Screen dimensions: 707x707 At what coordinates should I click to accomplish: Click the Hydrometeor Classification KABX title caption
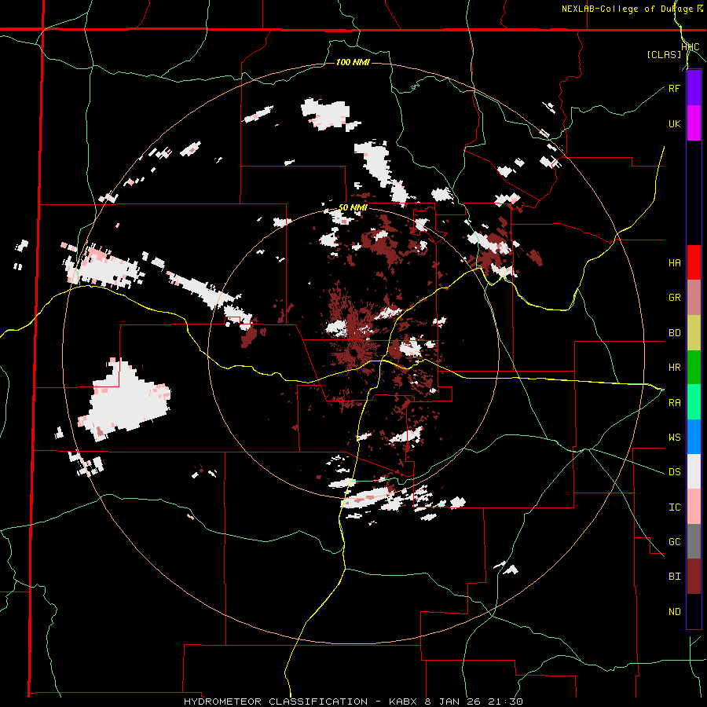353,702
